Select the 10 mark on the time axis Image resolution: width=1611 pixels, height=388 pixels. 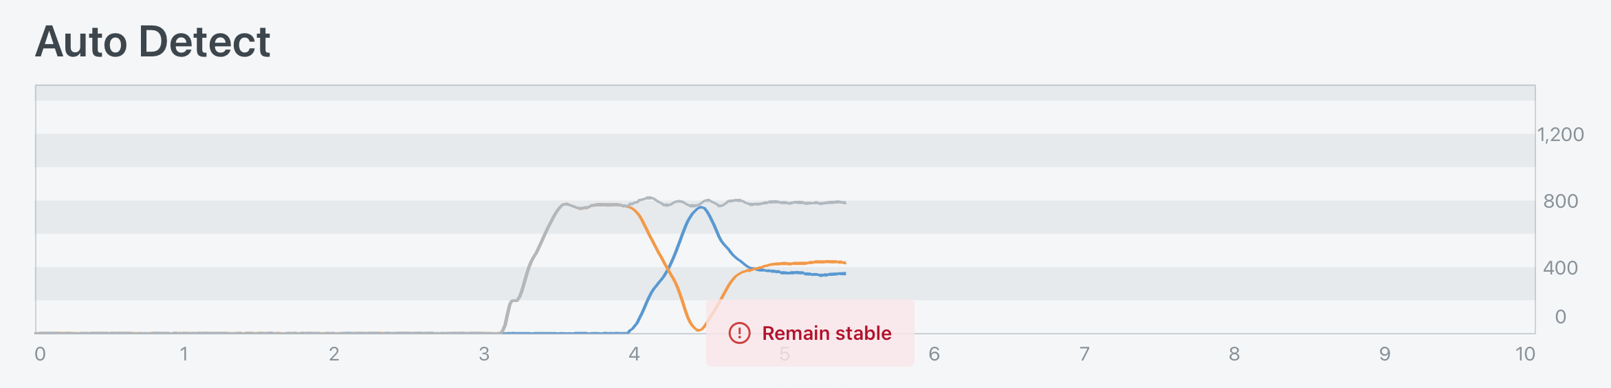[1525, 354]
